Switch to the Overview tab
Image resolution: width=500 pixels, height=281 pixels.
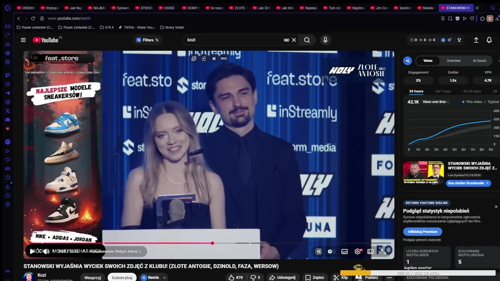click(x=454, y=60)
